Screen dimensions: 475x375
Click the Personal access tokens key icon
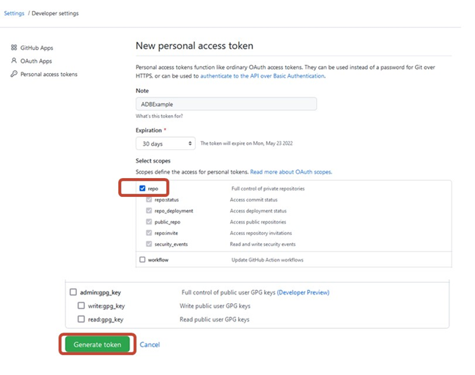pyautogui.click(x=14, y=74)
